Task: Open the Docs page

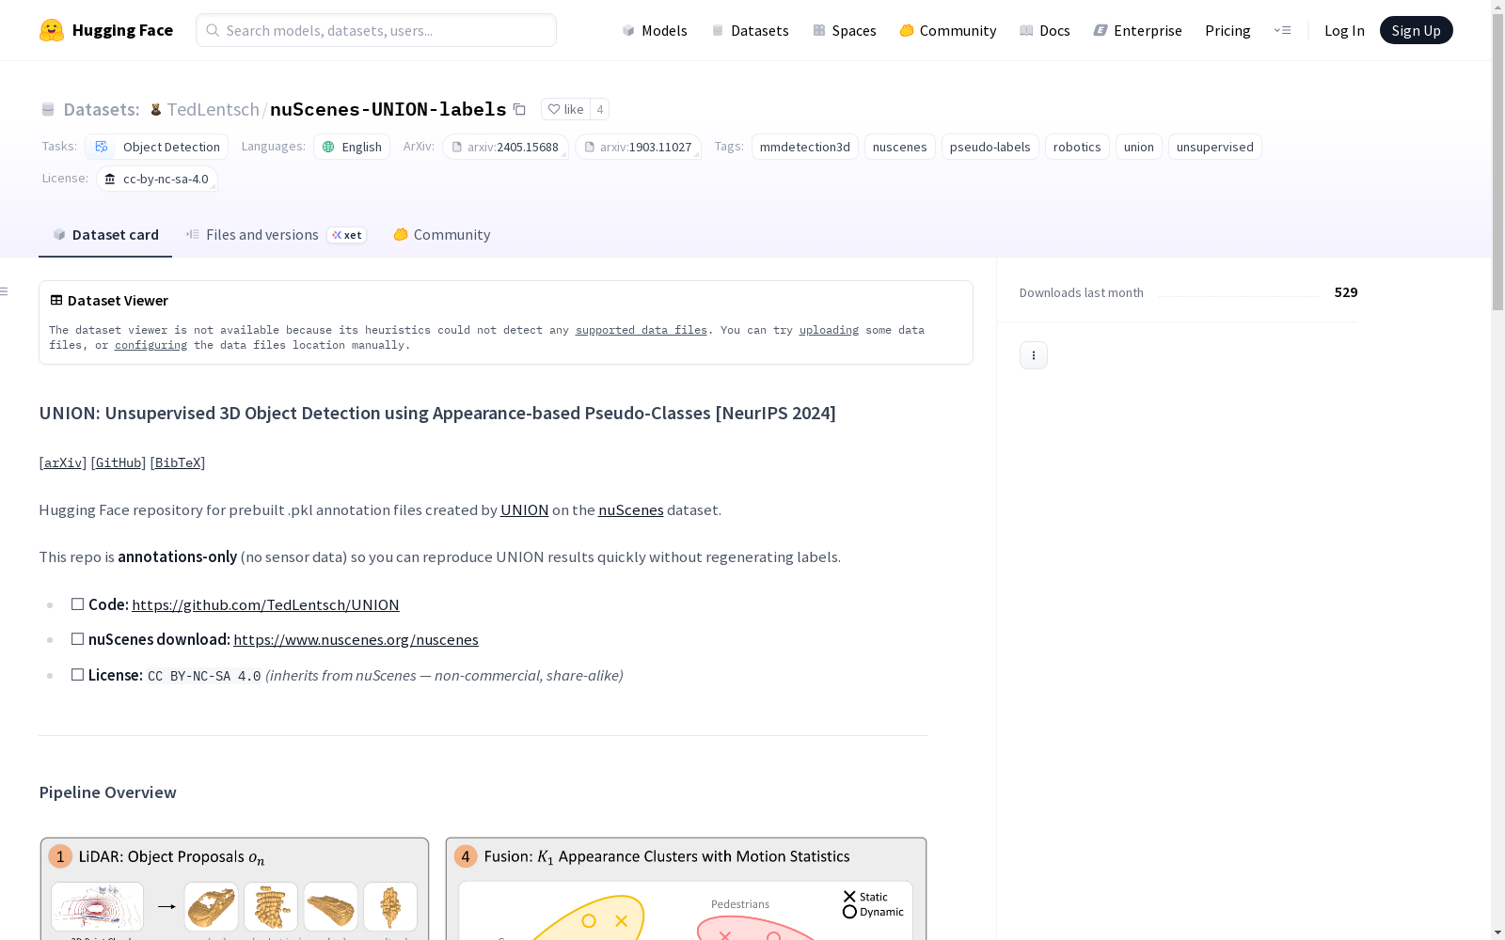Action: click(x=1045, y=30)
